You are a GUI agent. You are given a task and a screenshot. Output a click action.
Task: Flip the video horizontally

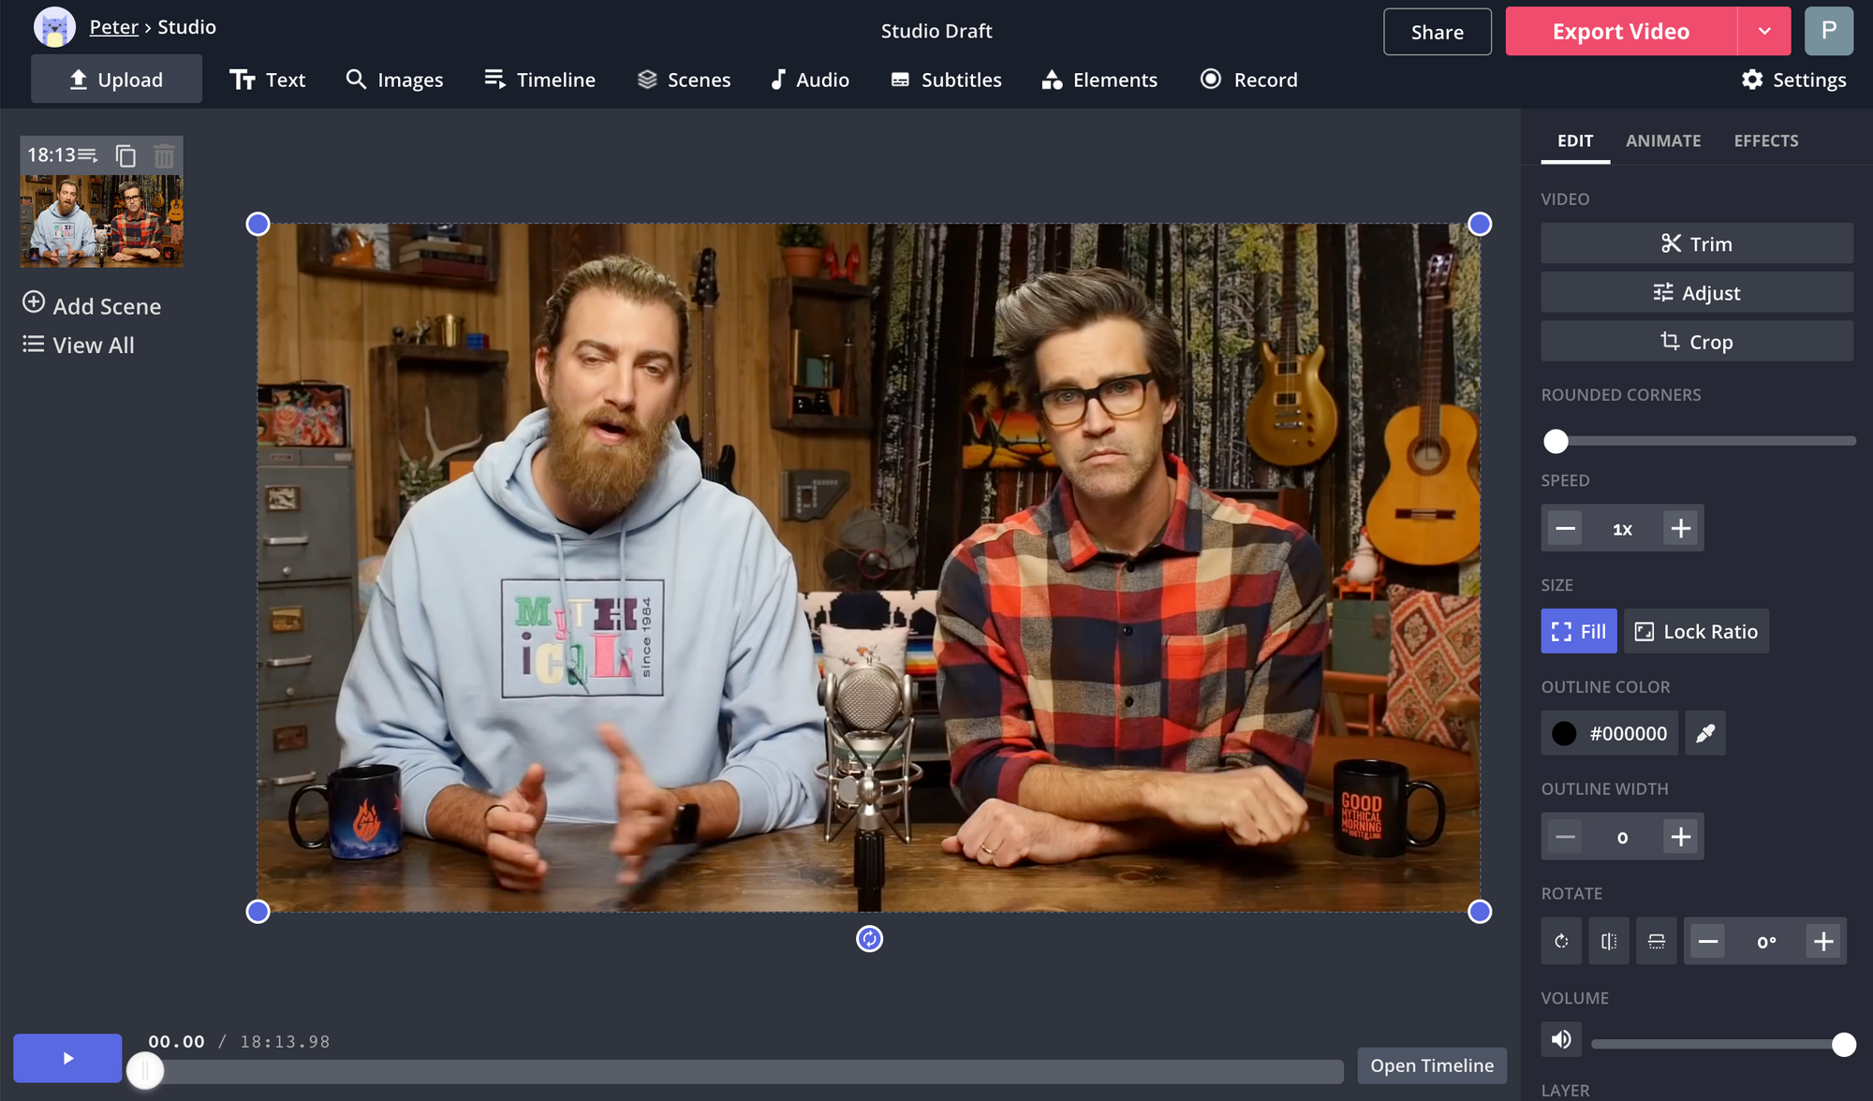1609,941
